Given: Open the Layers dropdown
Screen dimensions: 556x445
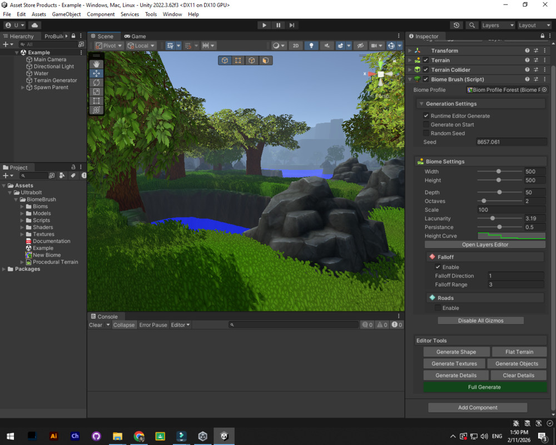Looking at the screenshot, I should pos(498,25).
